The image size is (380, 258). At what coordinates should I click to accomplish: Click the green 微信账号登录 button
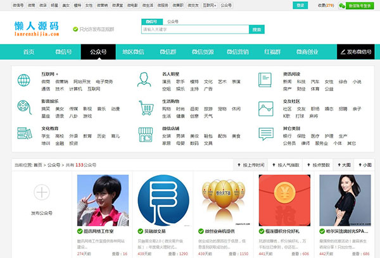(x=360, y=6)
